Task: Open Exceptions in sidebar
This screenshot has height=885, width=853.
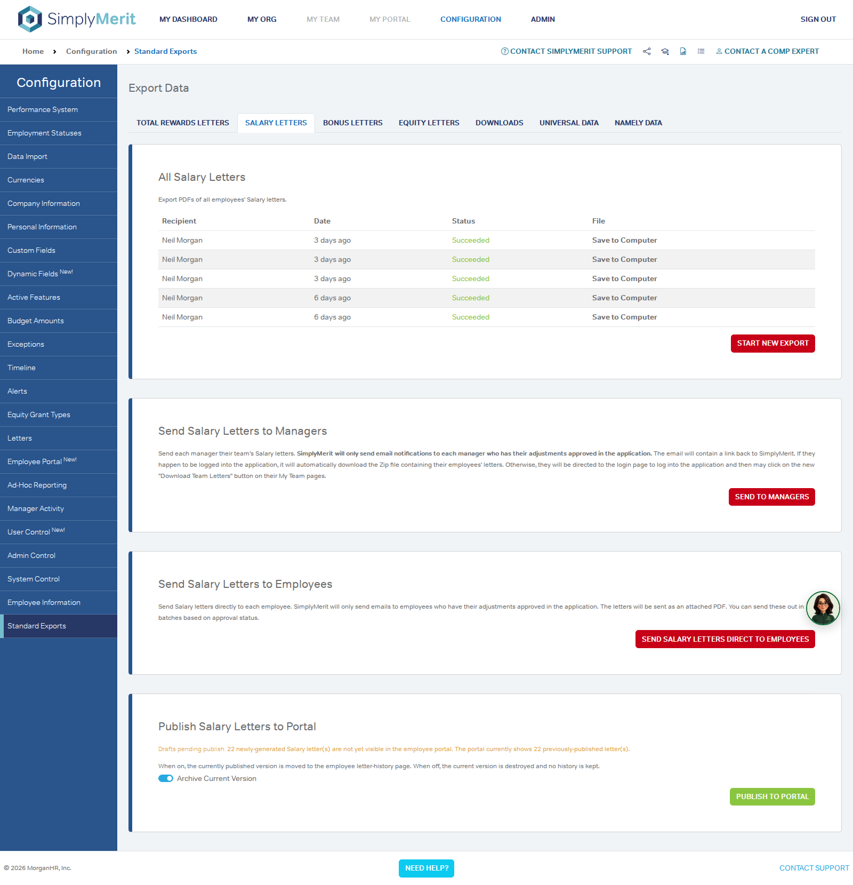Action: [59, 344]
